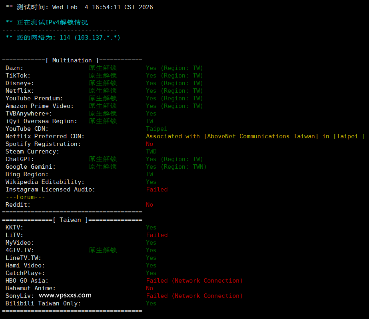This screenshot has width=369, height=319.
Task: Select the YouTube CDN Taipei value
Action: click(156, 129)
